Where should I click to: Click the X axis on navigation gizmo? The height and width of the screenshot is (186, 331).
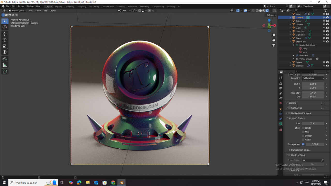274,26
